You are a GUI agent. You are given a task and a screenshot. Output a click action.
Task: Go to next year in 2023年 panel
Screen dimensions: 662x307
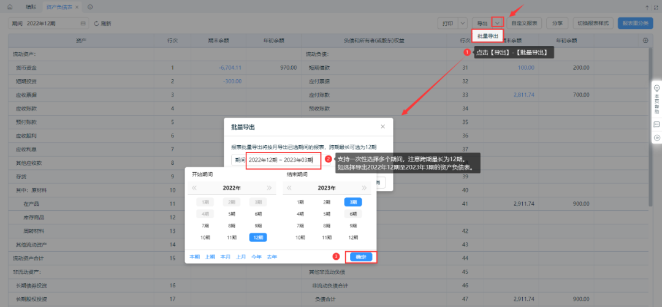point(364,188)
